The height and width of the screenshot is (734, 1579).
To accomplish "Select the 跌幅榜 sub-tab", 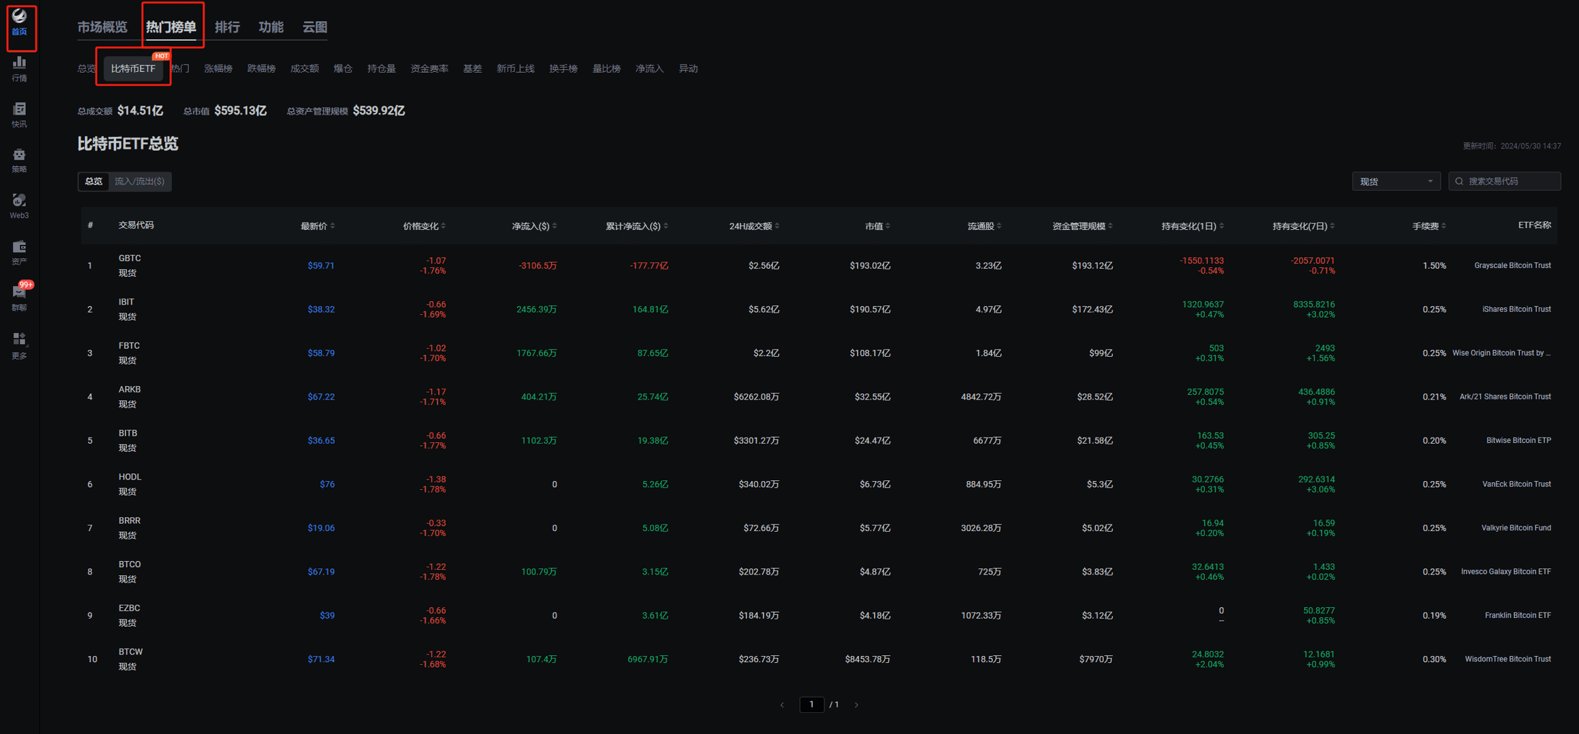I will [x=261, y=69].
